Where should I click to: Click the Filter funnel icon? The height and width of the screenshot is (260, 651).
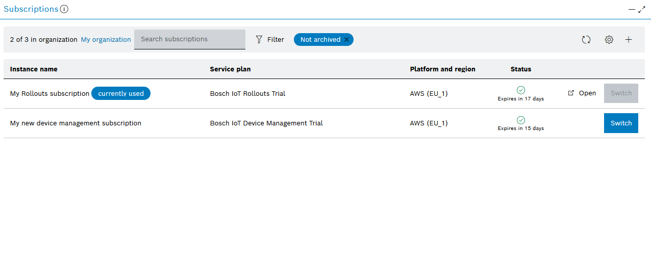(259, 39)
